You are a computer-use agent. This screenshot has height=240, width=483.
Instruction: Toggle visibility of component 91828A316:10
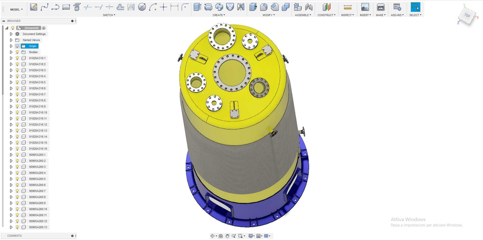click(x=17, y=112)
